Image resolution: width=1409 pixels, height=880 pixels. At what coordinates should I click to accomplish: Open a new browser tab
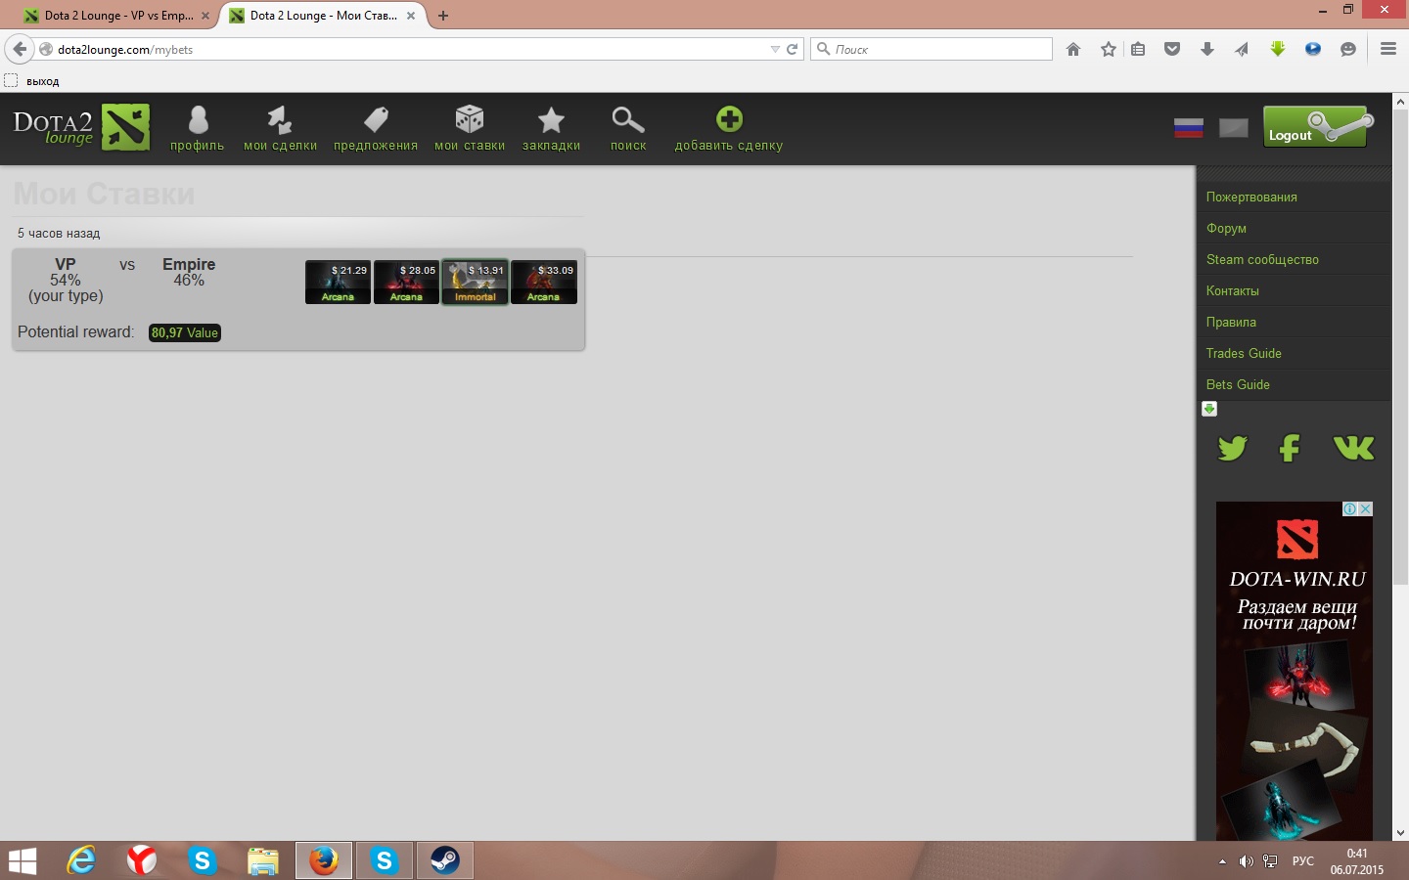click(x=443, y=16)
